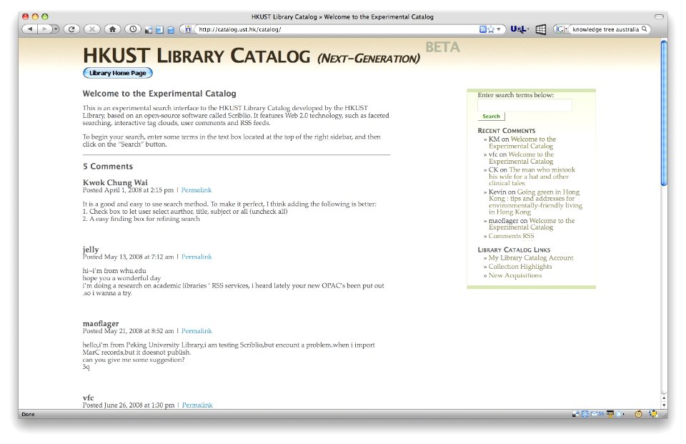Open vfc's recent comment link in sidebar
The height and width of the screenshot is (444, 686).
pos(522,157)
